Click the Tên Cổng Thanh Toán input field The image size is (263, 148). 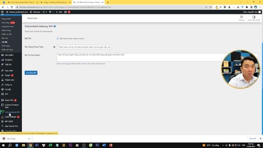pyautogui.click(x=84, y=47)
